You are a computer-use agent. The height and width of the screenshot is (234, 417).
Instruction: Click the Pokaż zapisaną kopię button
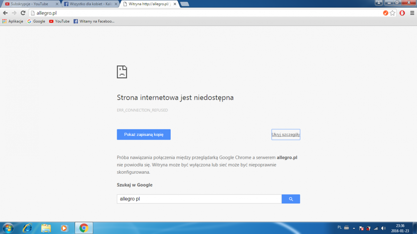point(144,135)
